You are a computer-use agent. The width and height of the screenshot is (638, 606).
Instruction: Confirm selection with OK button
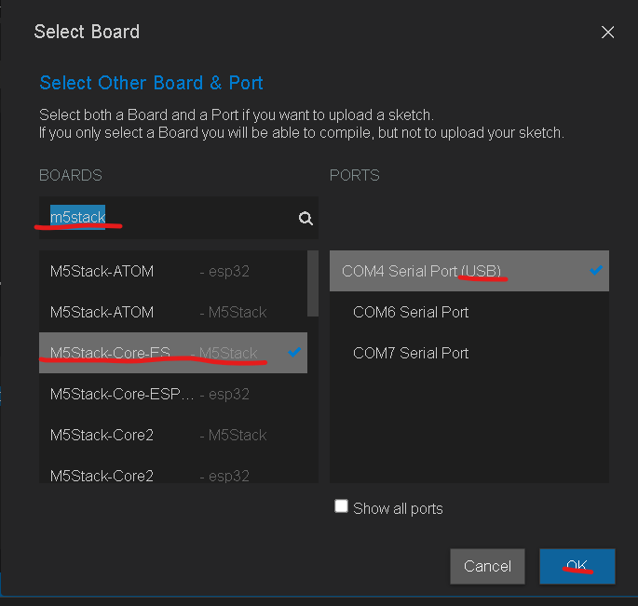(x=577, y=566)
